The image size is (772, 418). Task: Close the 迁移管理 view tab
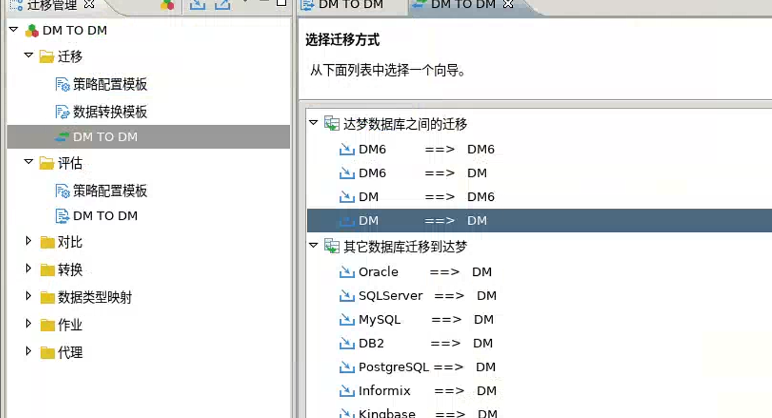[89, 5]
